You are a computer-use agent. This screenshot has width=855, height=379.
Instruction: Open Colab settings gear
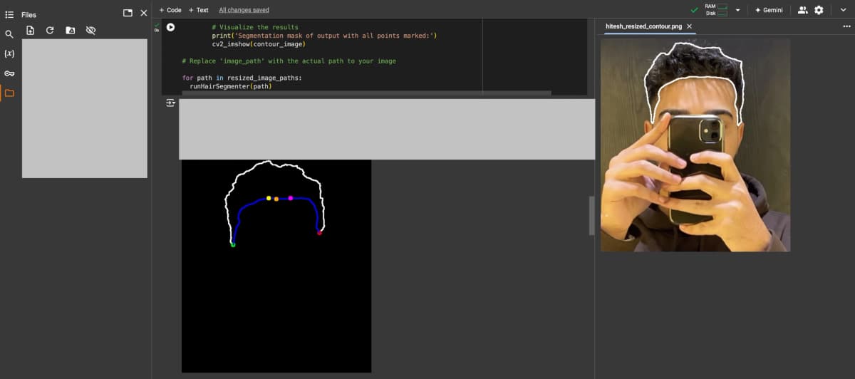pyautogui.click(x=819, y=10)
